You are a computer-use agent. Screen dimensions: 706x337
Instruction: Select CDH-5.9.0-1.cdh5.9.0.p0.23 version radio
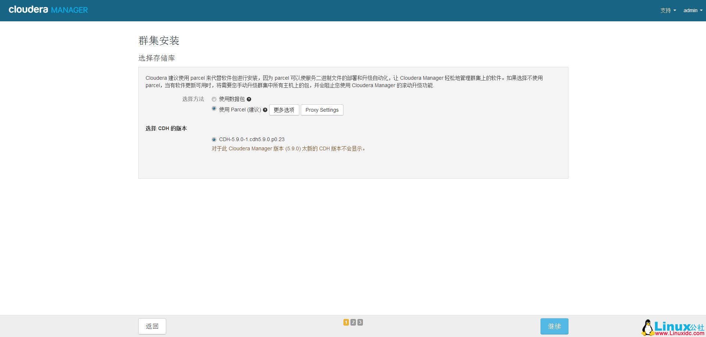click(x=214, y=140)
